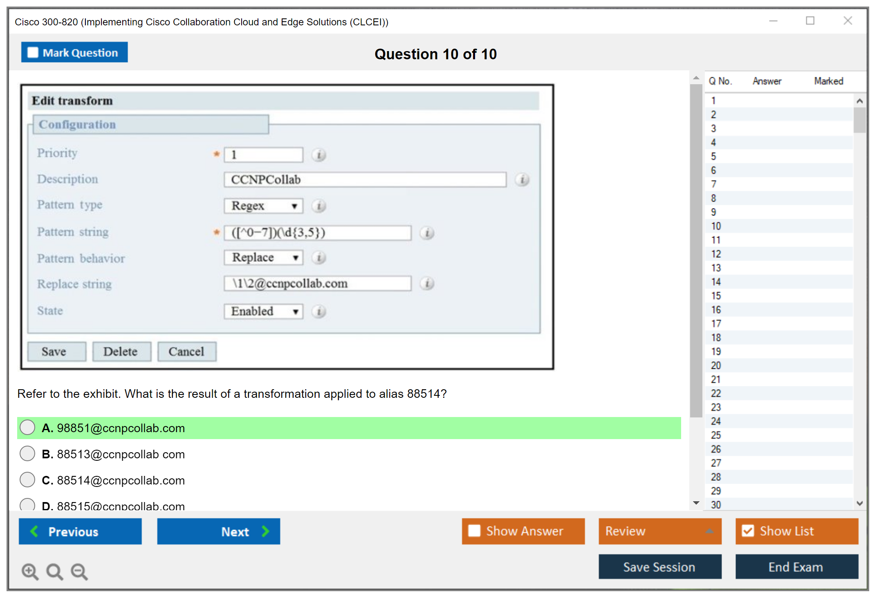Select question 10 in the question list

[716, 226]
